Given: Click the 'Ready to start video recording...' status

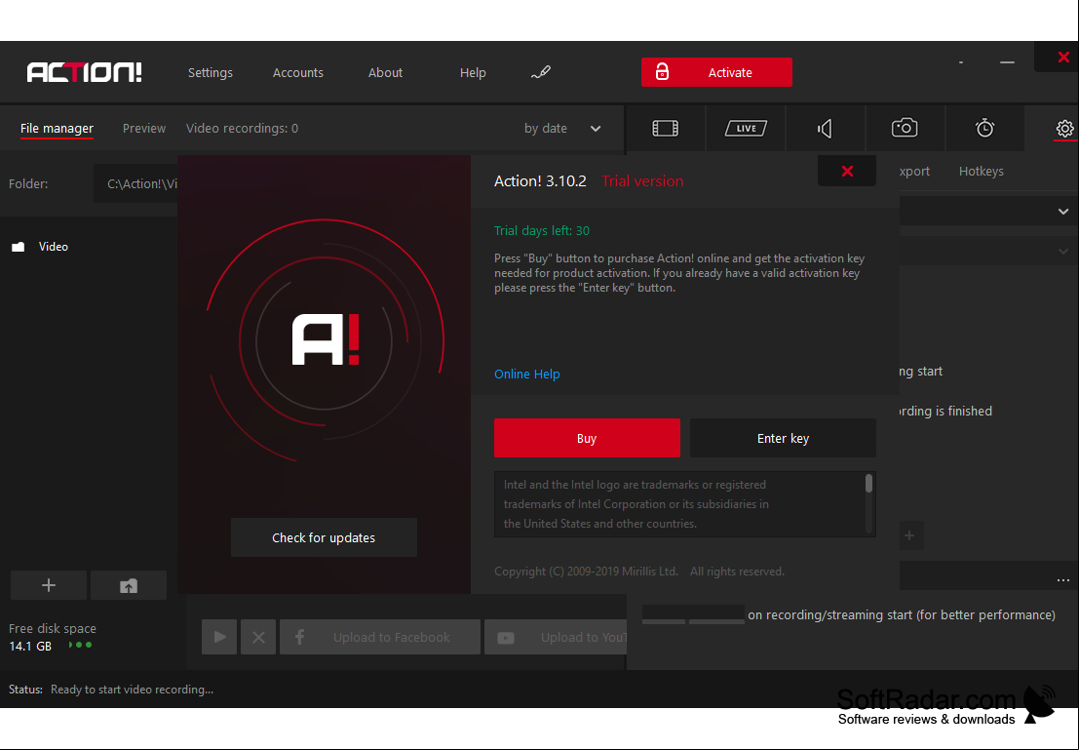Looking at the screenshot, I should click(x=133, y=690).
